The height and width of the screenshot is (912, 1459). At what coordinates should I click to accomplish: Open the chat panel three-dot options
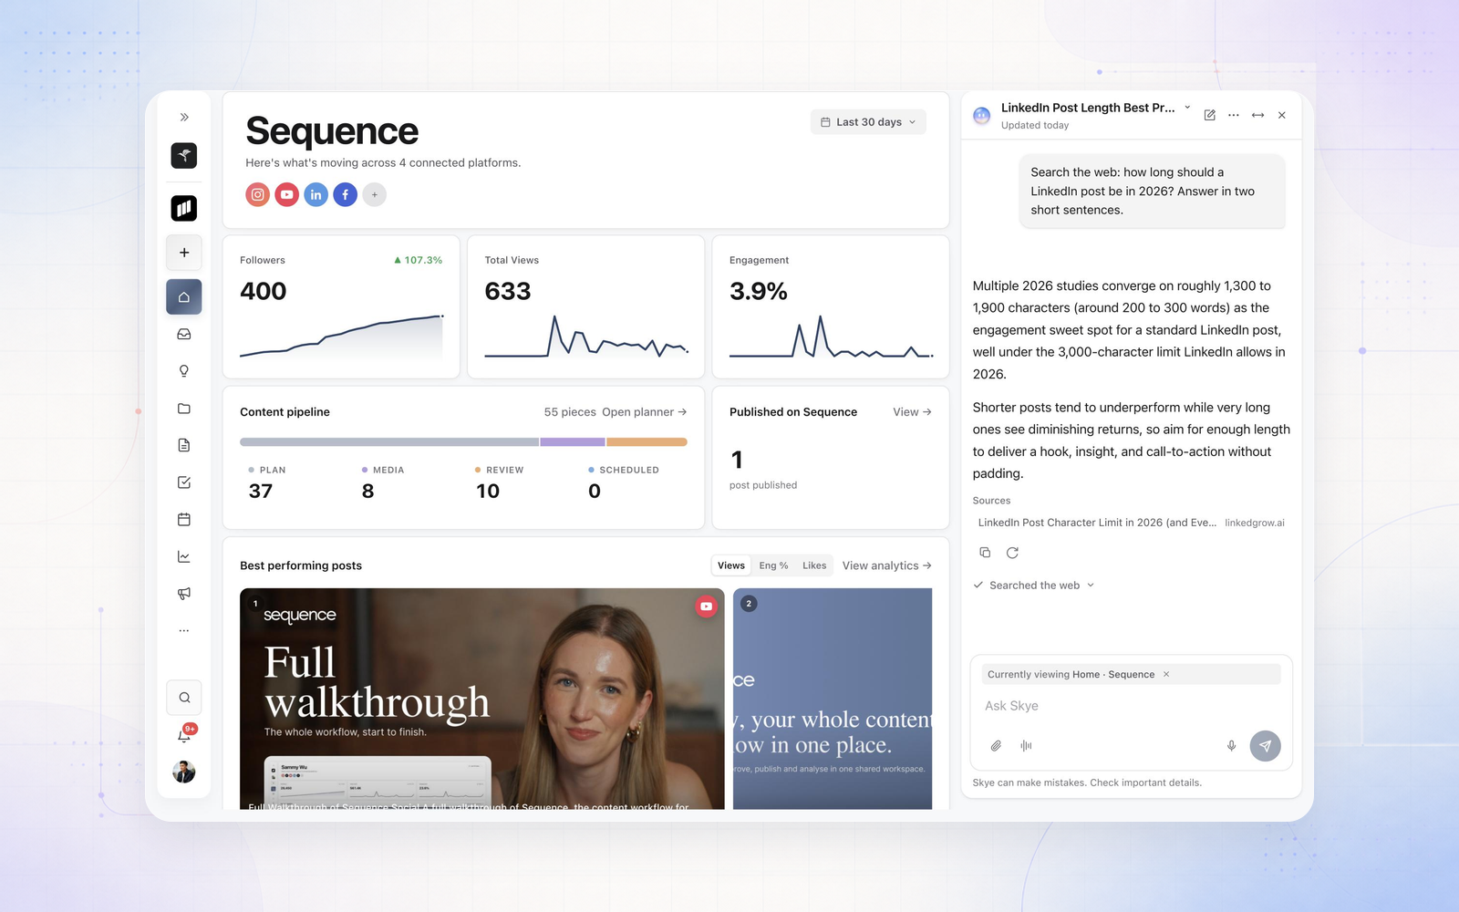[1234, 115]
